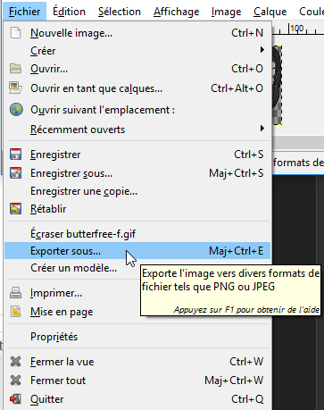Click the Quitter exit icon
This screenshot has height=410, width=324.
point(15,399)
